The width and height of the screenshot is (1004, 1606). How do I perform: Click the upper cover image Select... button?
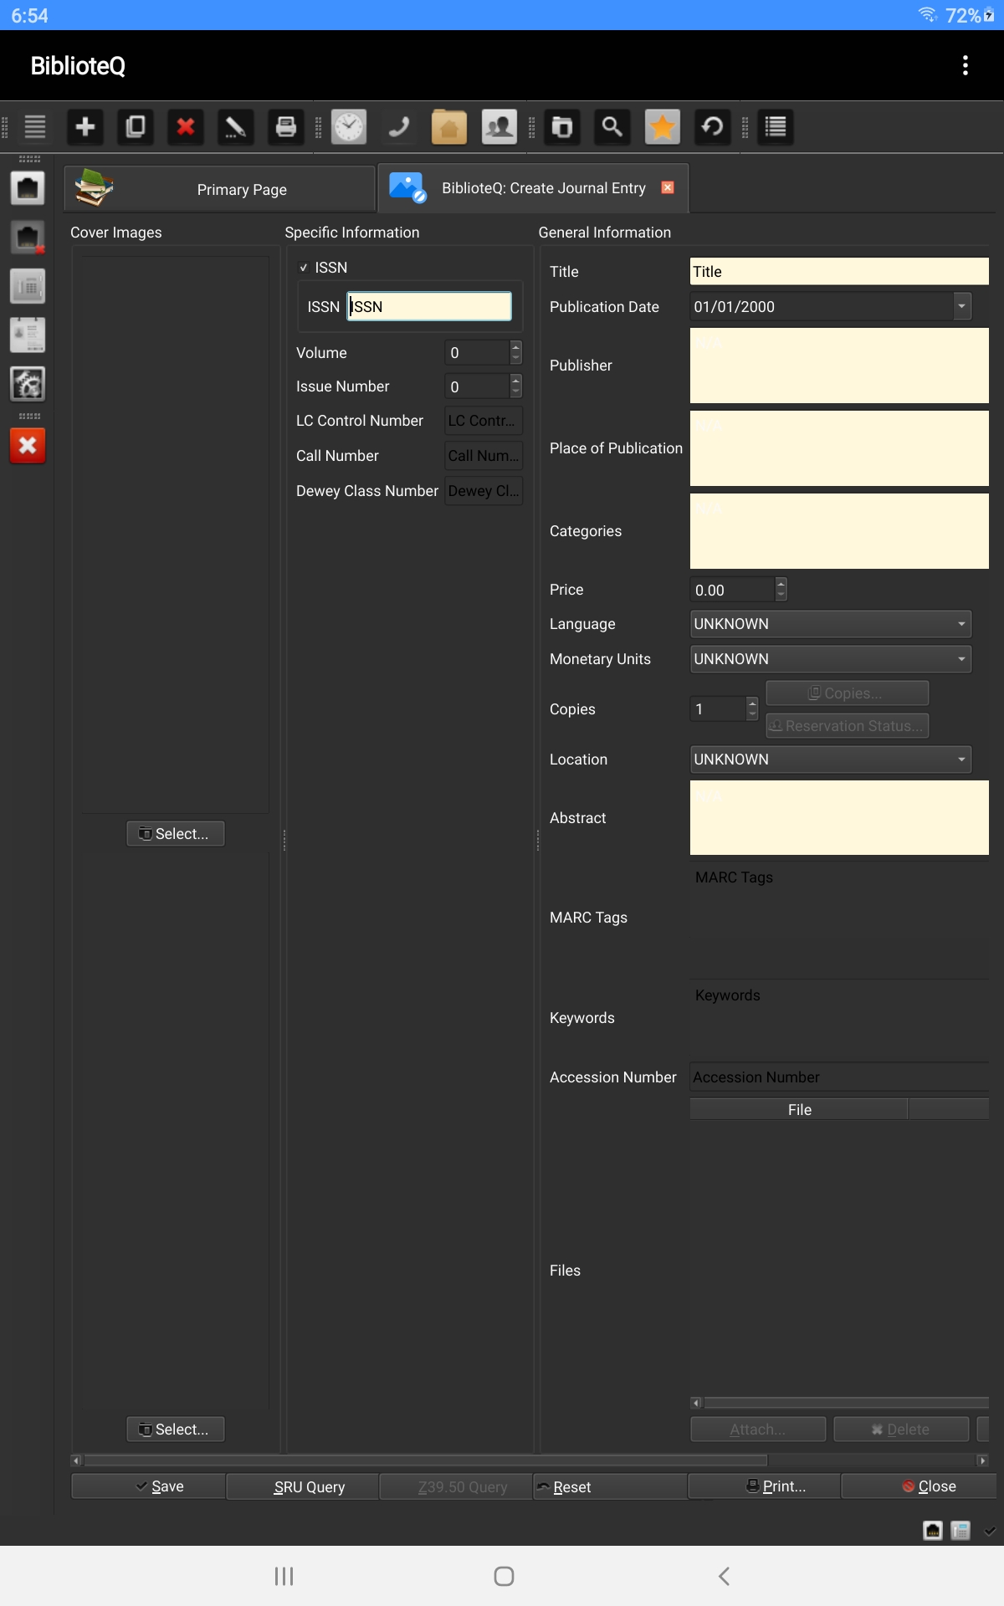click(176, 834)
